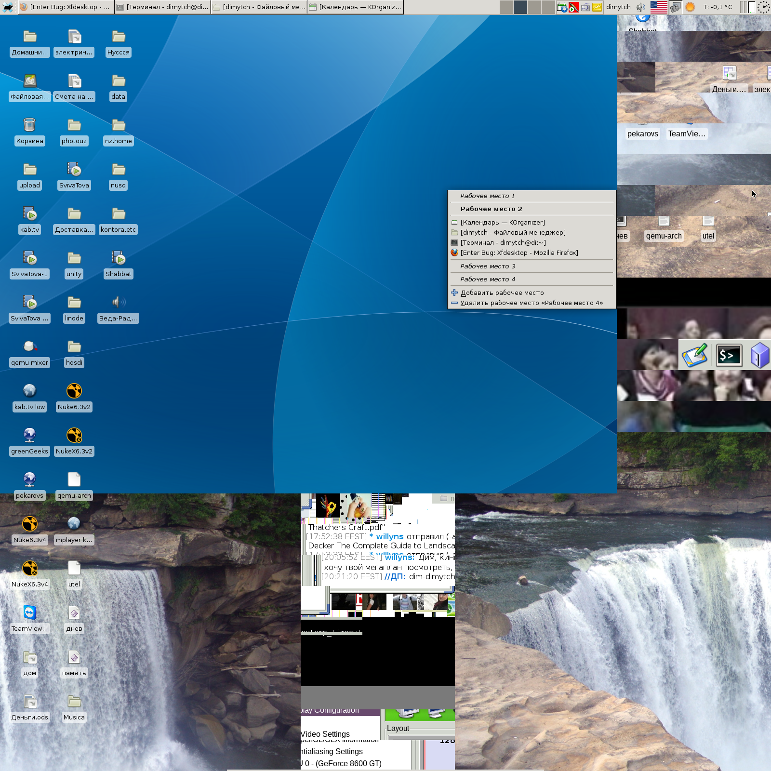Select Рабочее место 3 in the menu

488,266
